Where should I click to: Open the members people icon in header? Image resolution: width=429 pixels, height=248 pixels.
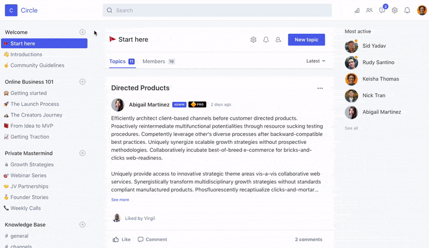coord(369,10)
